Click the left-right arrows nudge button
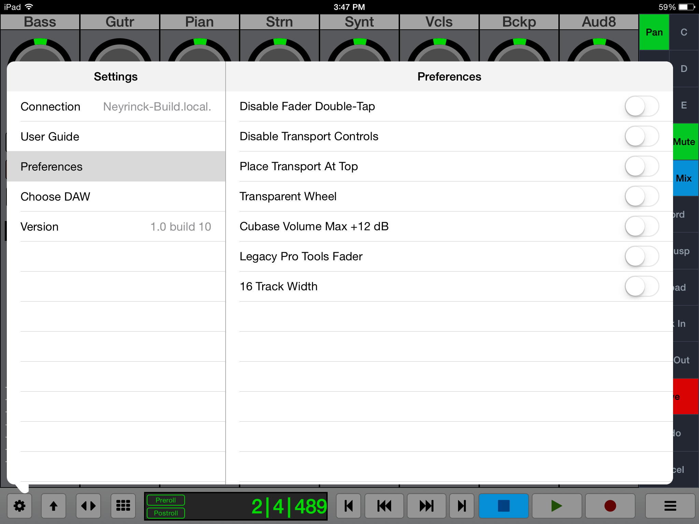699x524 pixels. click(88, 506)
